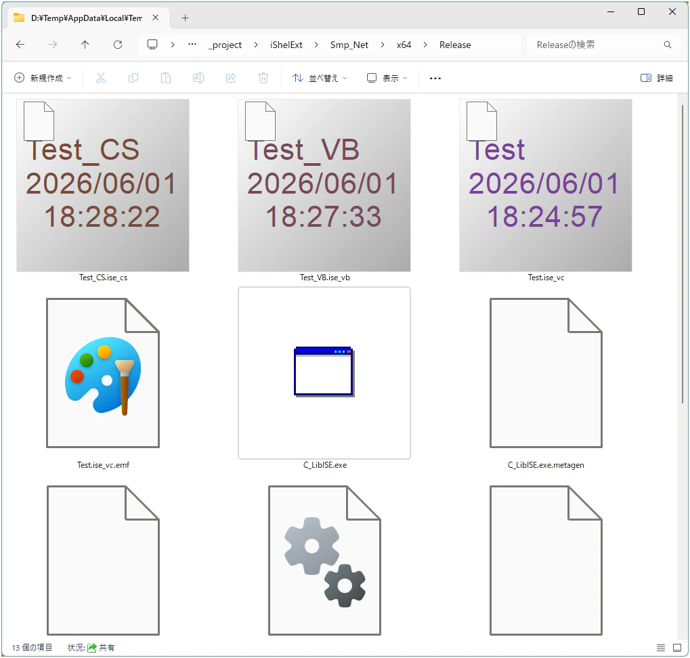Image resolution: width=690 pixels, height=658 pixels.
Task: Select the C_LibISE.exe.metagen blank file icon
Action: pyautogui.click(x=546, y=373)
